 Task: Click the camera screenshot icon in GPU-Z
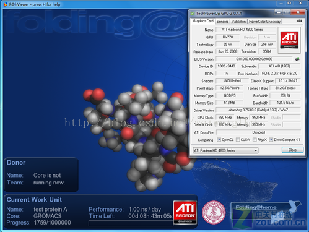tap(300, 21)
